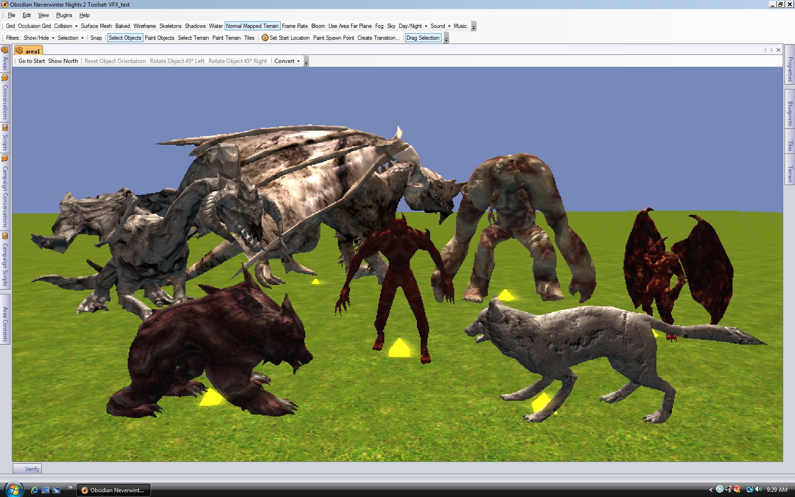Image resolution: width=795 pixels, height=497 pixels.
Task: Open the Show/Hide filters dropdown
Action: [39, 38]
